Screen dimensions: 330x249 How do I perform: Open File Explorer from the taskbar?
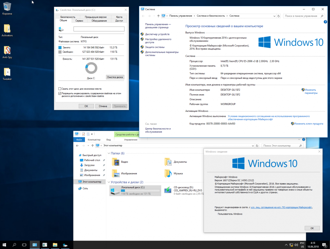coord(55,245)
